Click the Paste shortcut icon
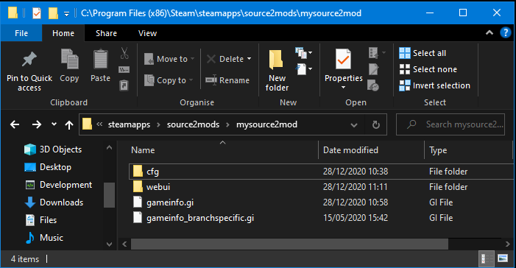The image size is (516, 268). point(124,85)
